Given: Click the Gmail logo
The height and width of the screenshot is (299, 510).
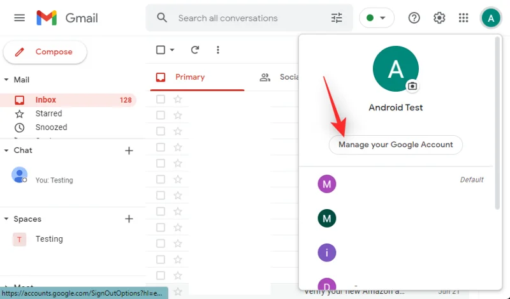Looking at the screenshot, I should coord(68,18).
